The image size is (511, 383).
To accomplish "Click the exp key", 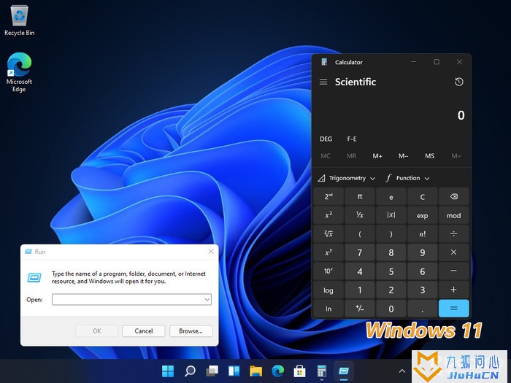I will pos(423,215).
